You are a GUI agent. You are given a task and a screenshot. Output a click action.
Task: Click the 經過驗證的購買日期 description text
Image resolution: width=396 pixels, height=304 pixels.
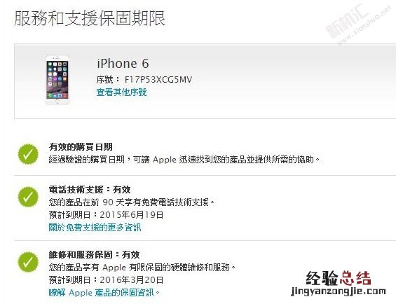pyautogui.click(x=184, y=160)
